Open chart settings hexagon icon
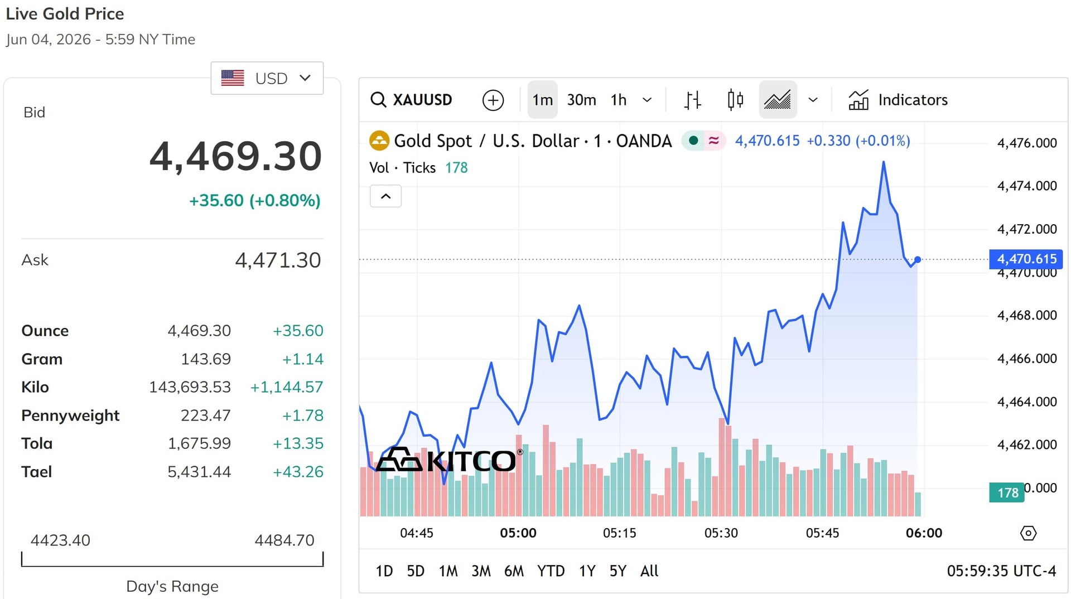 [1028, 533]
